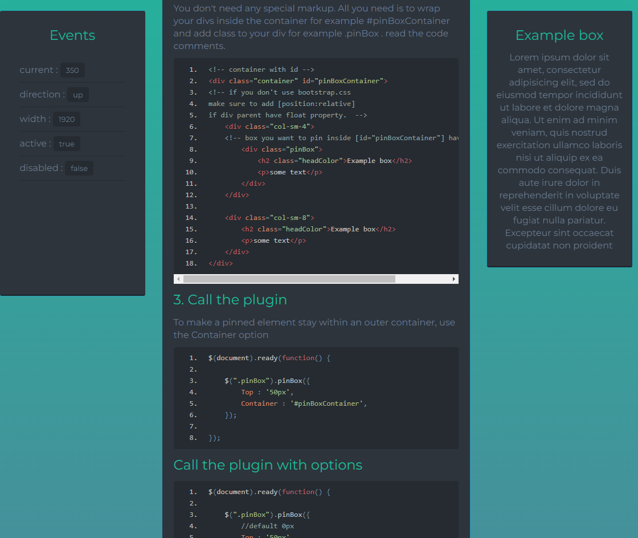The height and width of the screenshot is (538, 638).
Task: Click the Lorem ipsum paragraph in Example box
Action: tap(559, 152)
